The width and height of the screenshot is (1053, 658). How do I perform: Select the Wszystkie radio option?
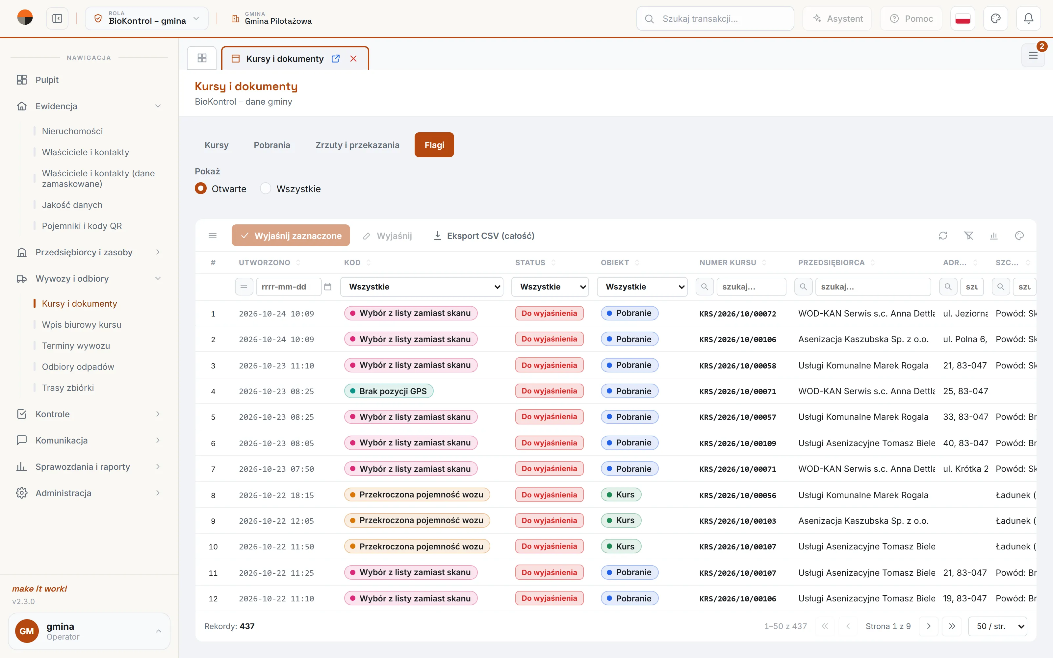point(266,189)
